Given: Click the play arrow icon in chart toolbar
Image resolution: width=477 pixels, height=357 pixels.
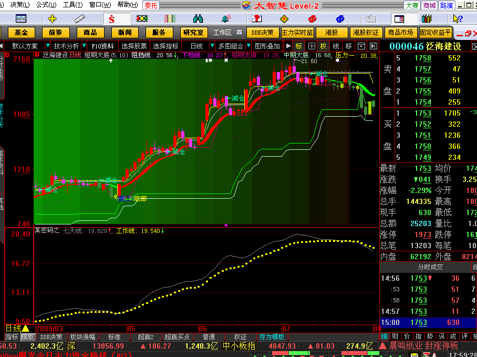Looking at the screenshot, I should point(288,46).
